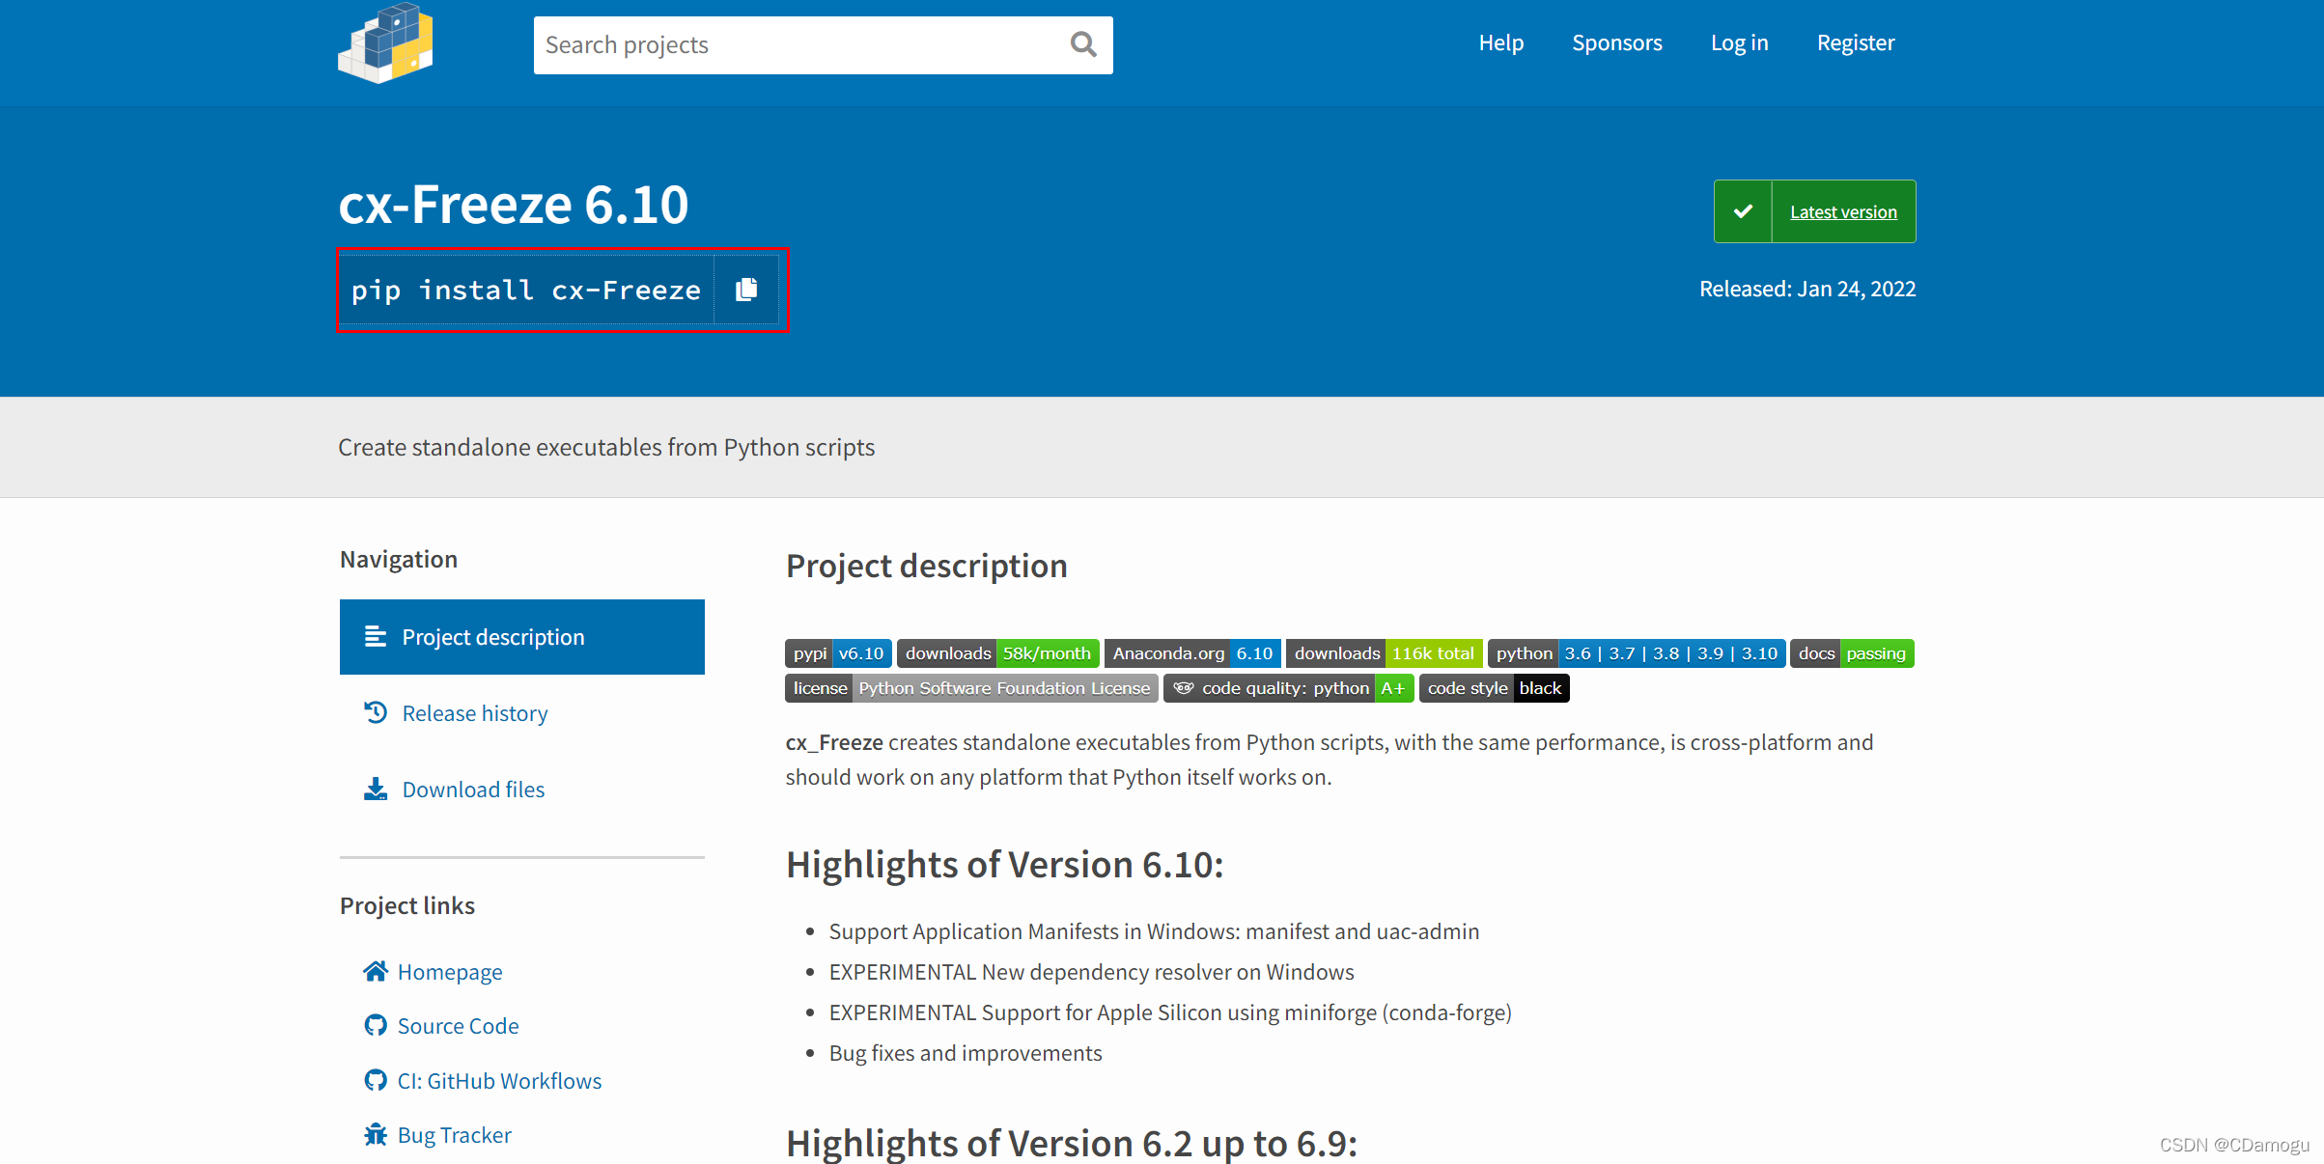The image size is (2324, 1164).
Task: Click the GitHub icon next to Source Code
Action: click(375, 1025)
